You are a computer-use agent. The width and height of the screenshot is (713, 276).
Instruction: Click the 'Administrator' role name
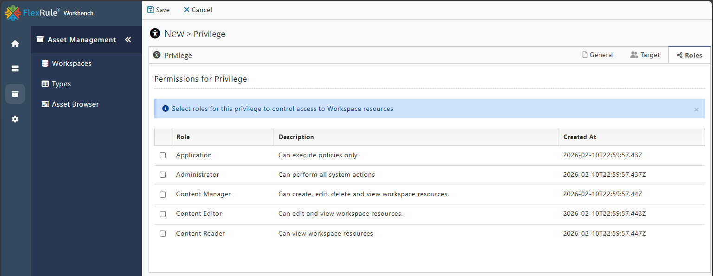198,175
